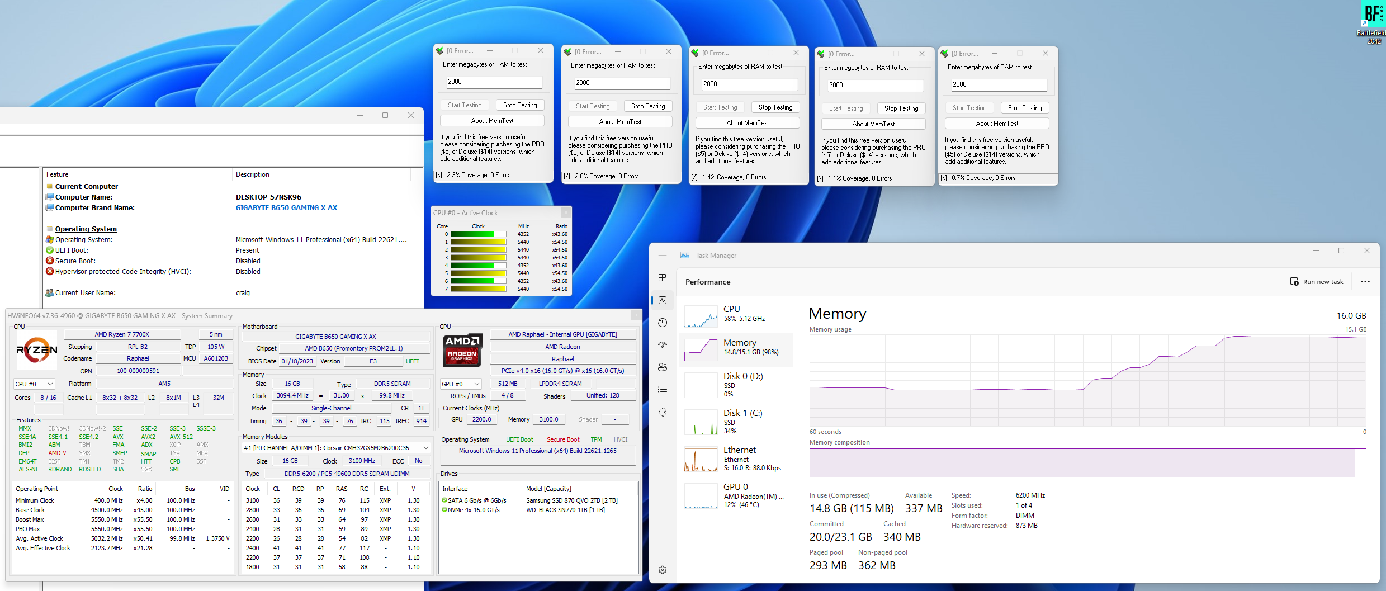Click the DESKTOP-57NSK96 computer name value

click(268, 197)
